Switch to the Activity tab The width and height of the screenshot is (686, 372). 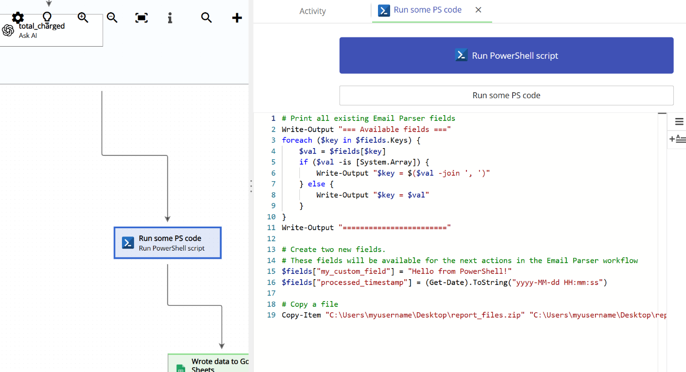(312, 11)
